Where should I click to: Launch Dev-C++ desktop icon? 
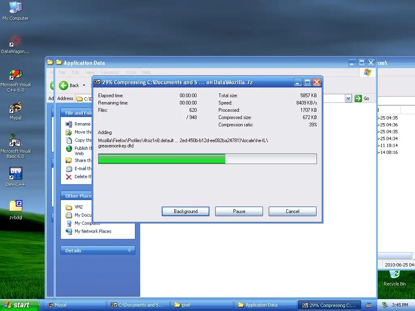[x=15, y=177]
